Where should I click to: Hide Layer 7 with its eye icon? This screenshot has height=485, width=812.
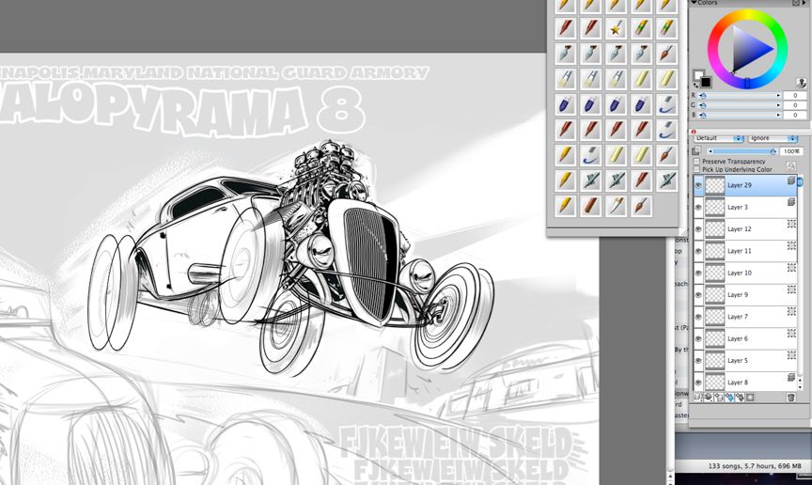pos(698,317)
